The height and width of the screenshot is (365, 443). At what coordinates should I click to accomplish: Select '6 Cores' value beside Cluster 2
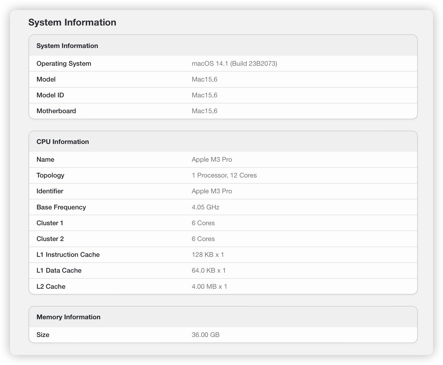tap(203, 239)
